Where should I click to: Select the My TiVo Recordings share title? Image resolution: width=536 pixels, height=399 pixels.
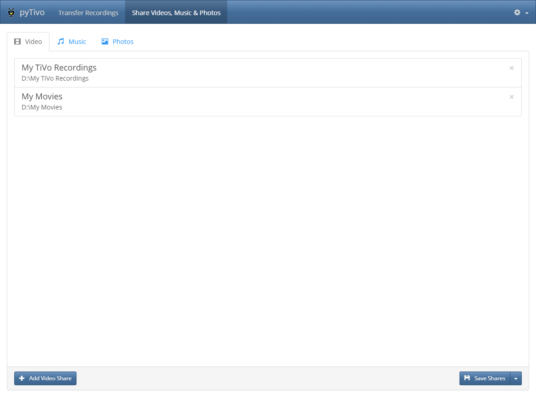(x=59, y=68)
